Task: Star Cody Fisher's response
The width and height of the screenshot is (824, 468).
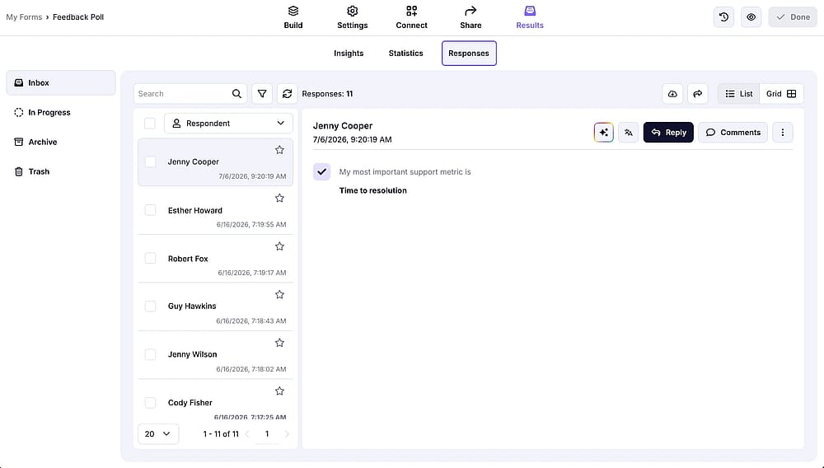Action: (279, 391)
